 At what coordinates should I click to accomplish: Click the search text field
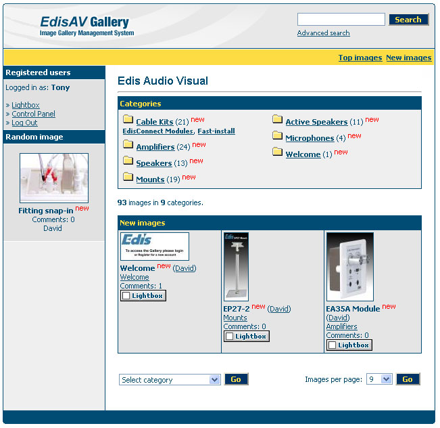pos(341,20)
